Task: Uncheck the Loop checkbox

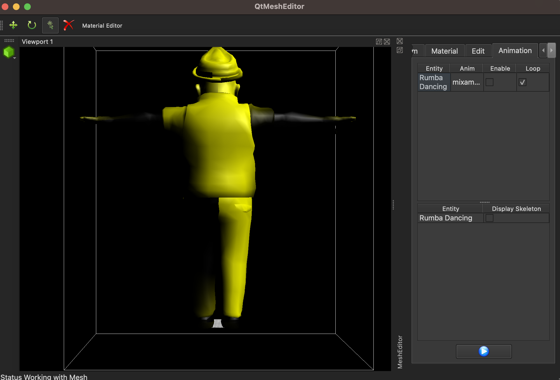Action: [x=522, y=82]
